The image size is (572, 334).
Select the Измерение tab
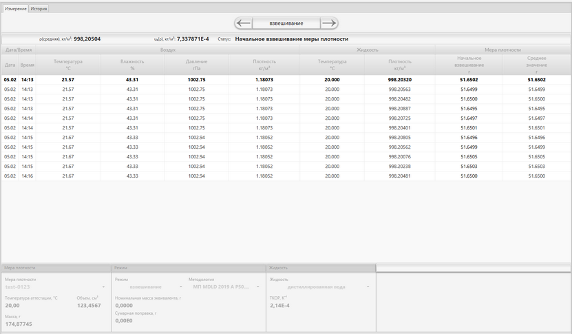click(16, 8)
